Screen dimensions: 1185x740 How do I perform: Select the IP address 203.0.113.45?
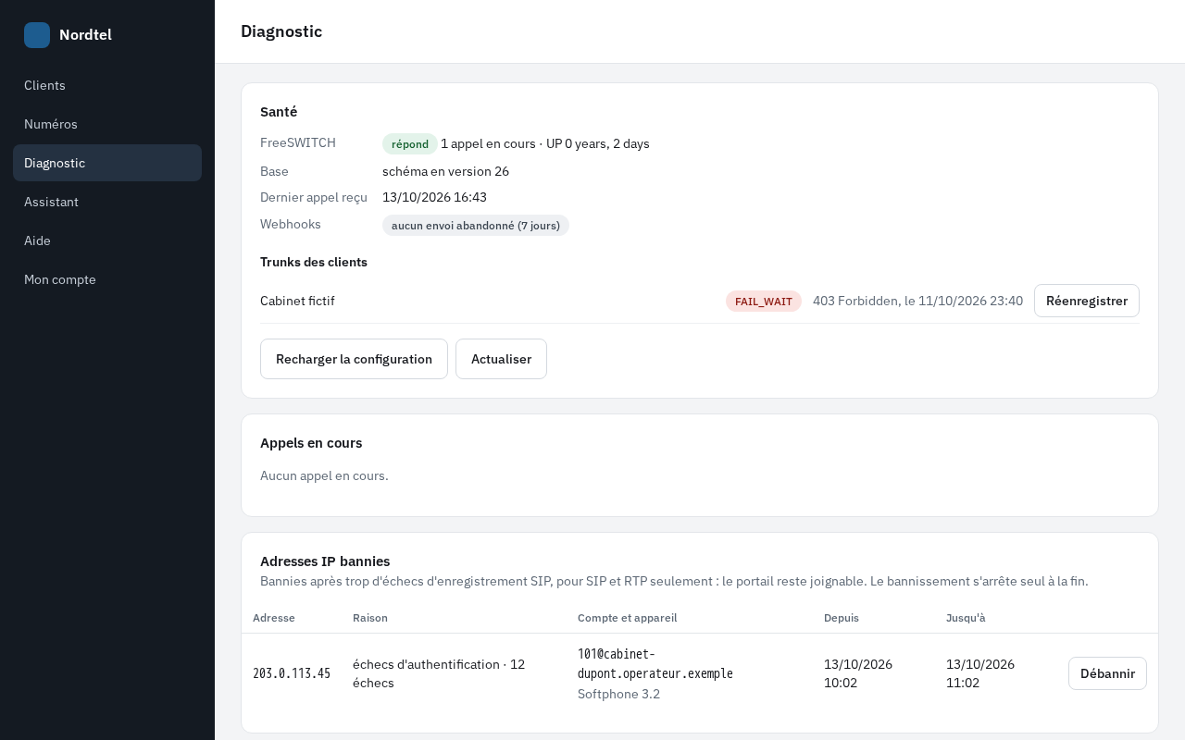[x=292, y=673]
